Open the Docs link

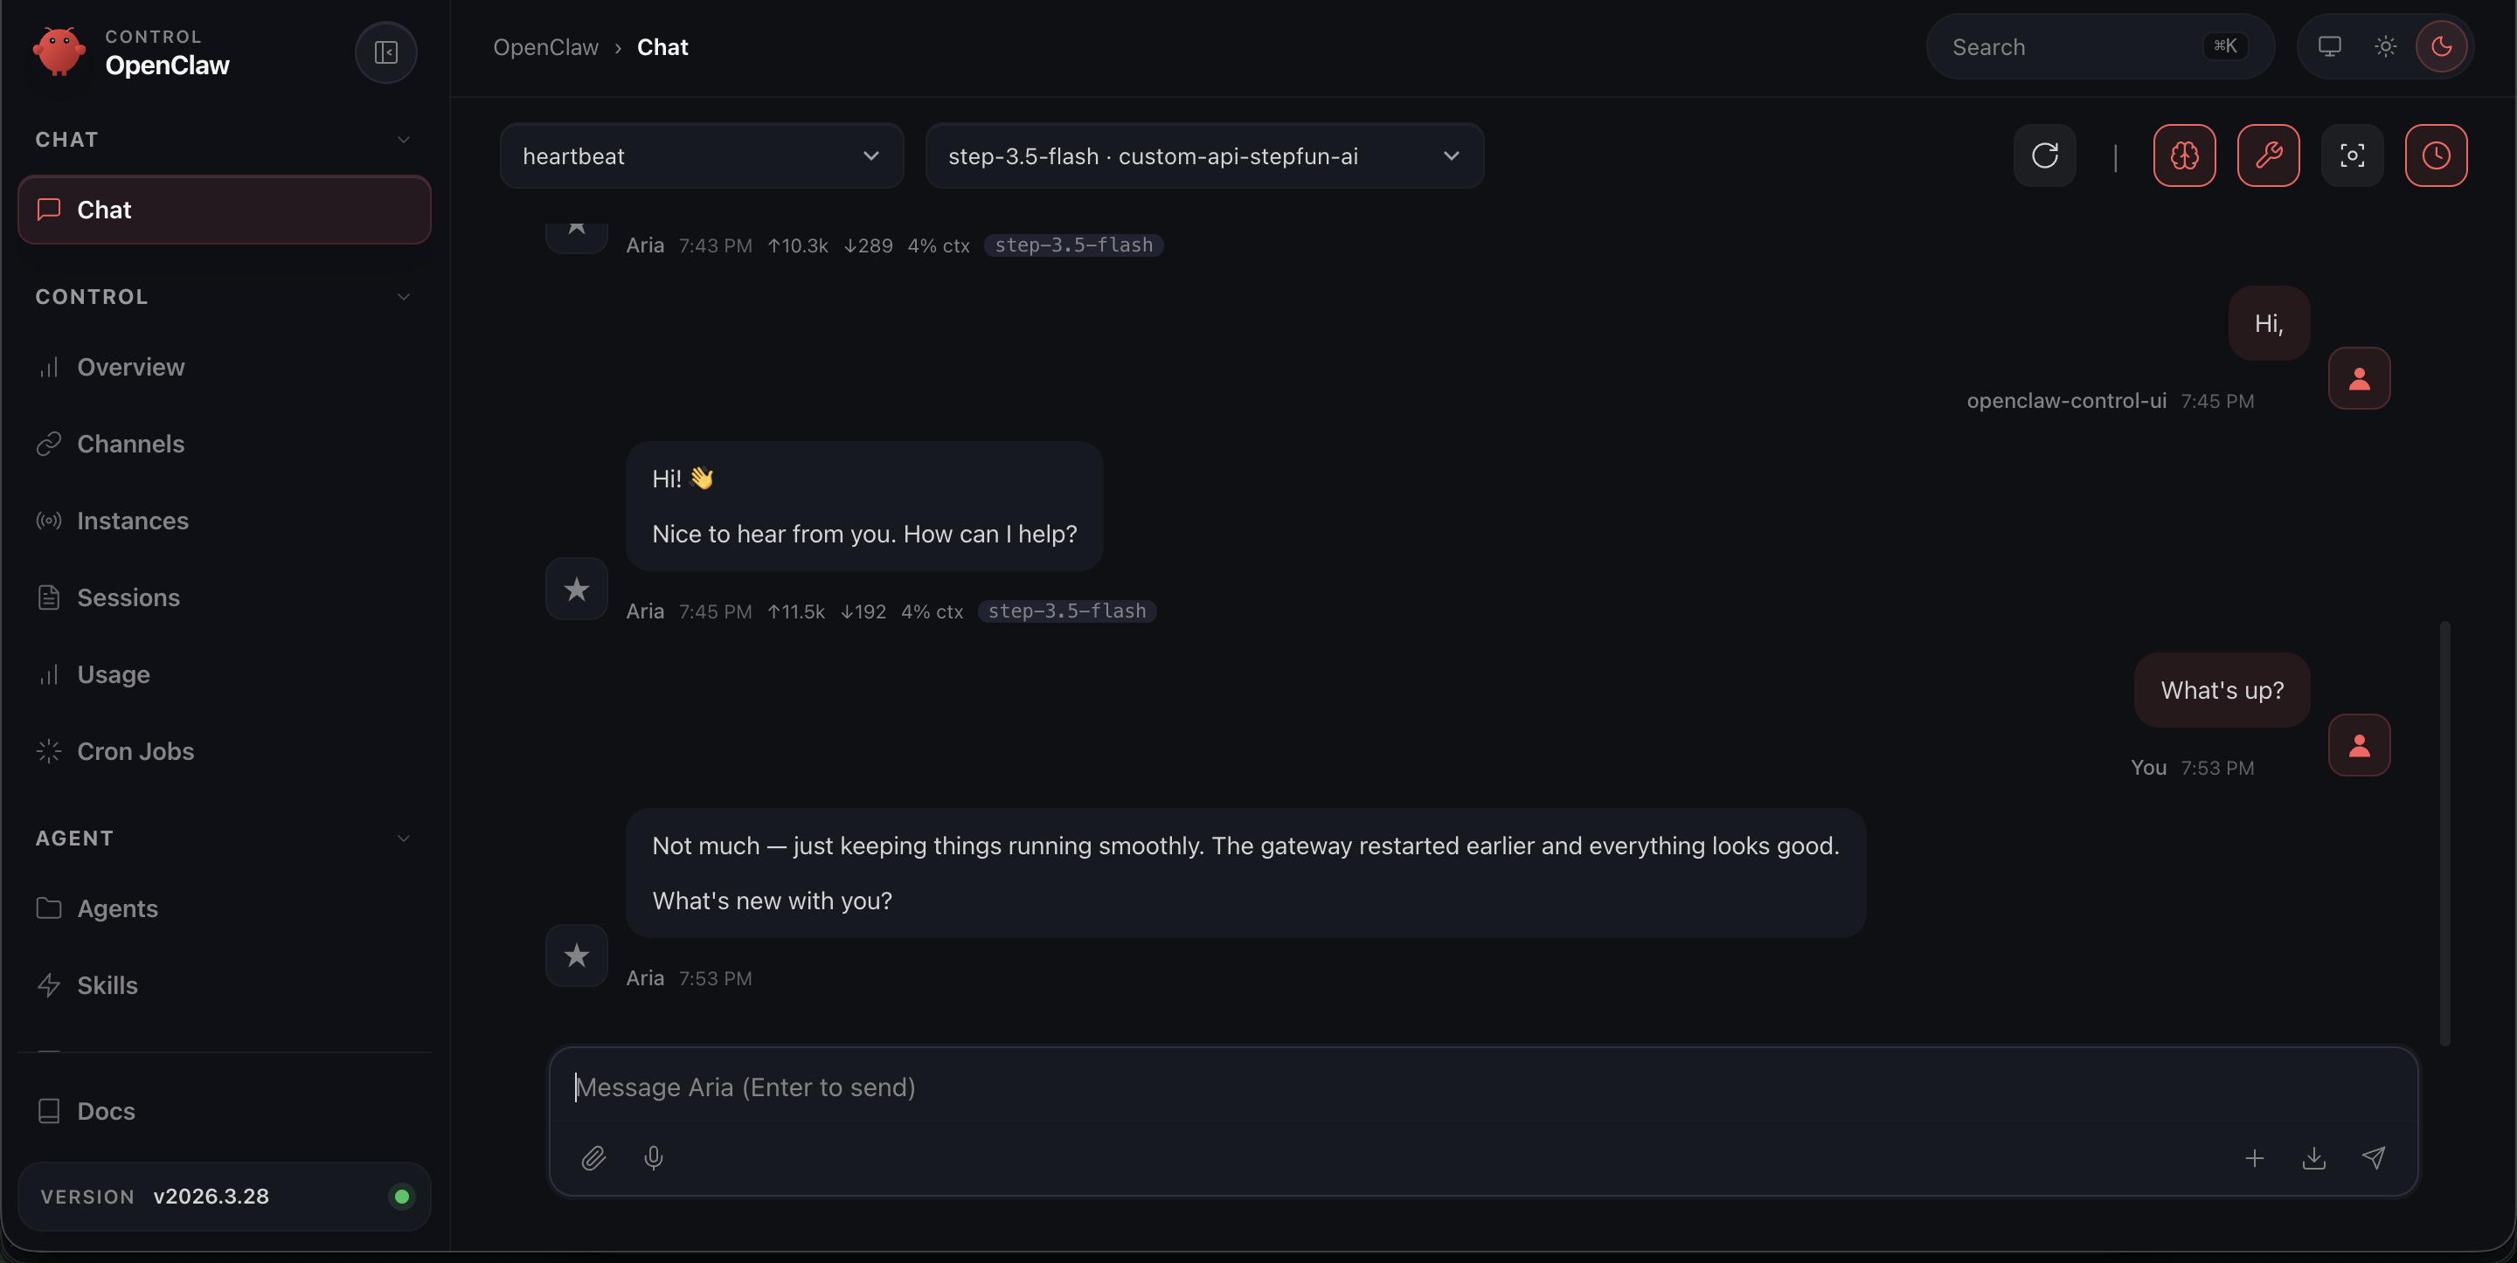coord(106,1111)
